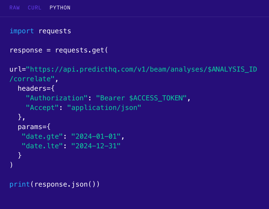Click the requests.get( call

click(81, 50)
